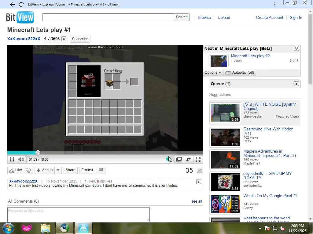The width and height of the screenshot is (313, 234).
Task: Open Minecraft Lets play #2 link
Action: pos(250,56)
